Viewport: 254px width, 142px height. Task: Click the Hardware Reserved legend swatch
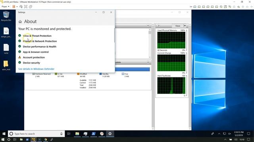tap(33, 74)
